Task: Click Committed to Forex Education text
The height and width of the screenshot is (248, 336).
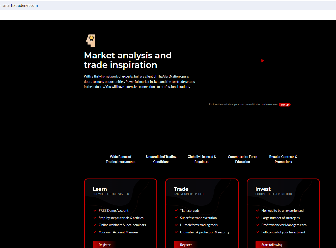Action: 243,159
